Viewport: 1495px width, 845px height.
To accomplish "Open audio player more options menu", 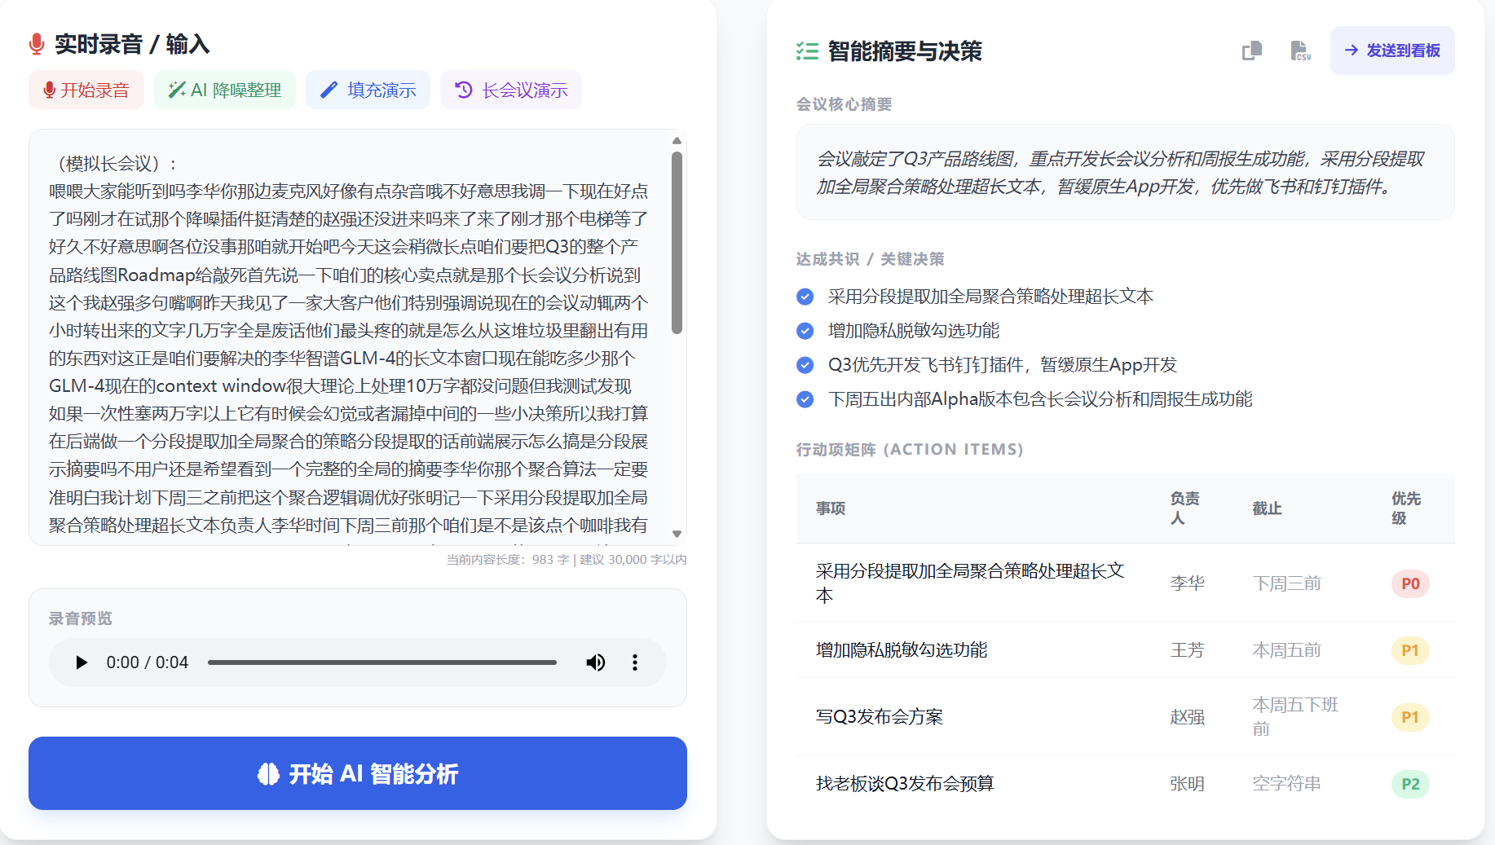I will click(635, 662).
